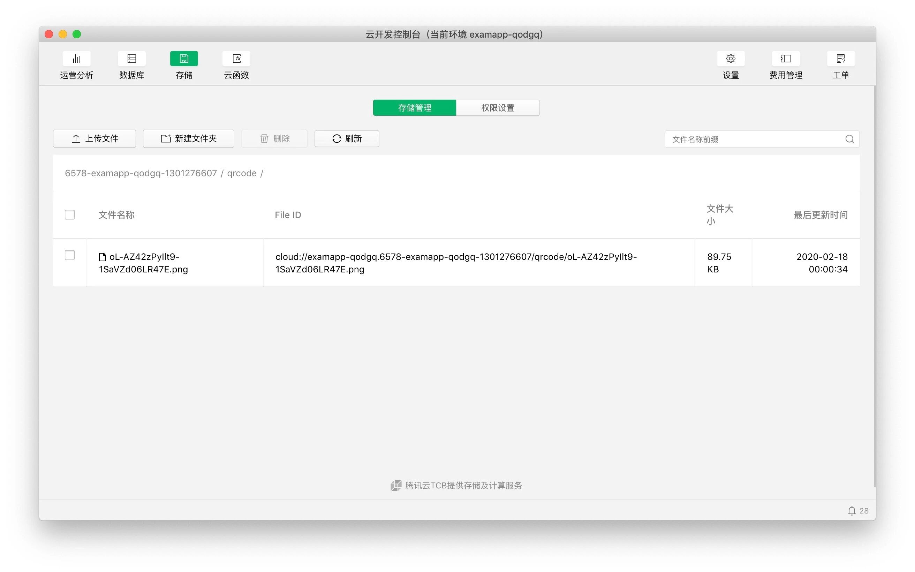Check the oL-AZ42zPyIlt9 png file checkbox
Screen dimensions: 915x572
pos(70,255)
